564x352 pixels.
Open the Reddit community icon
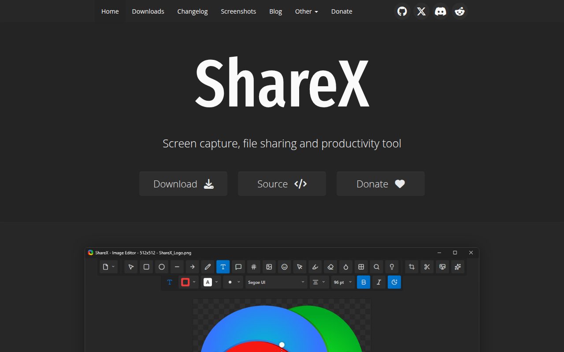point(460,11)
